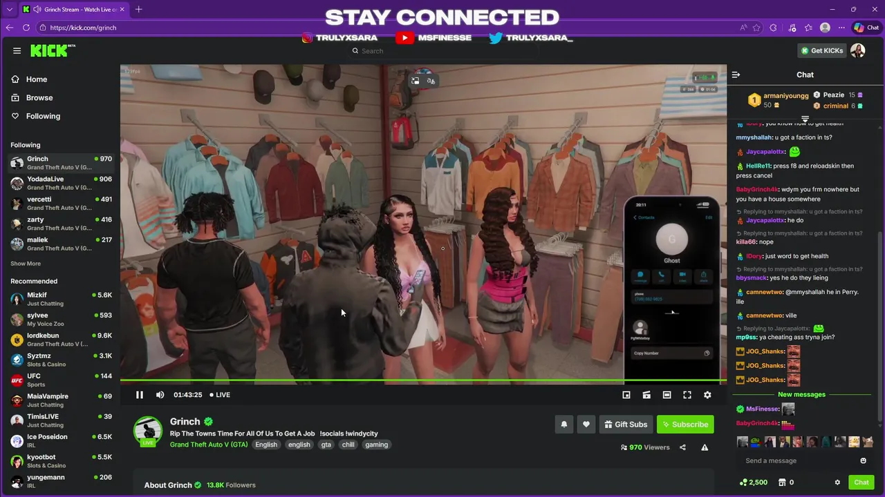Viewport: 885px width, 497px height.
Task: Mute the stream volume
Action: pyautogui.click(x=160, y=395)
